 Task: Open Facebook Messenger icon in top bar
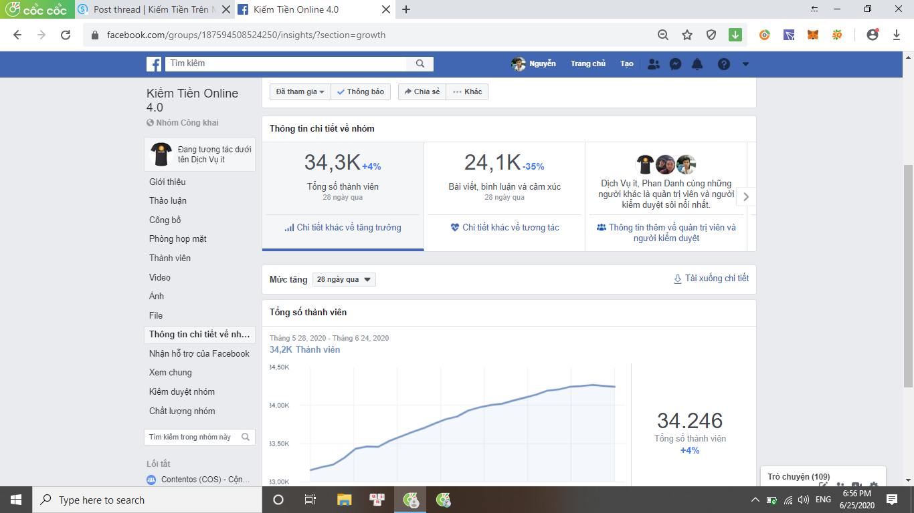coord(676,64)
